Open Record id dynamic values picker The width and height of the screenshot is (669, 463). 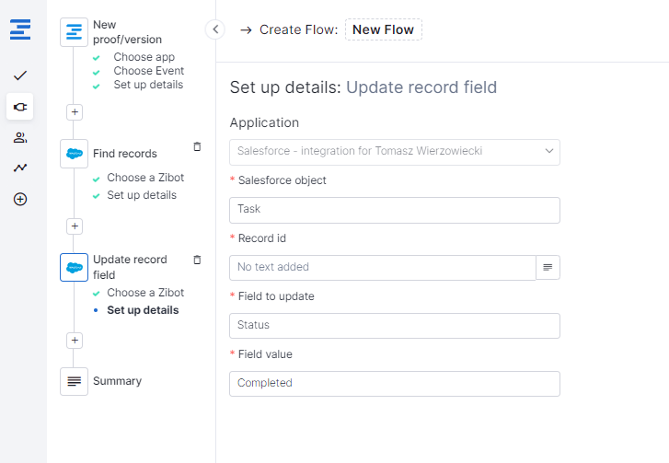[x=548, y=268]
